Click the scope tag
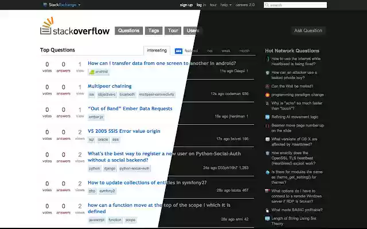This screenshot has height=229, width=367. [x=131, y=220]
